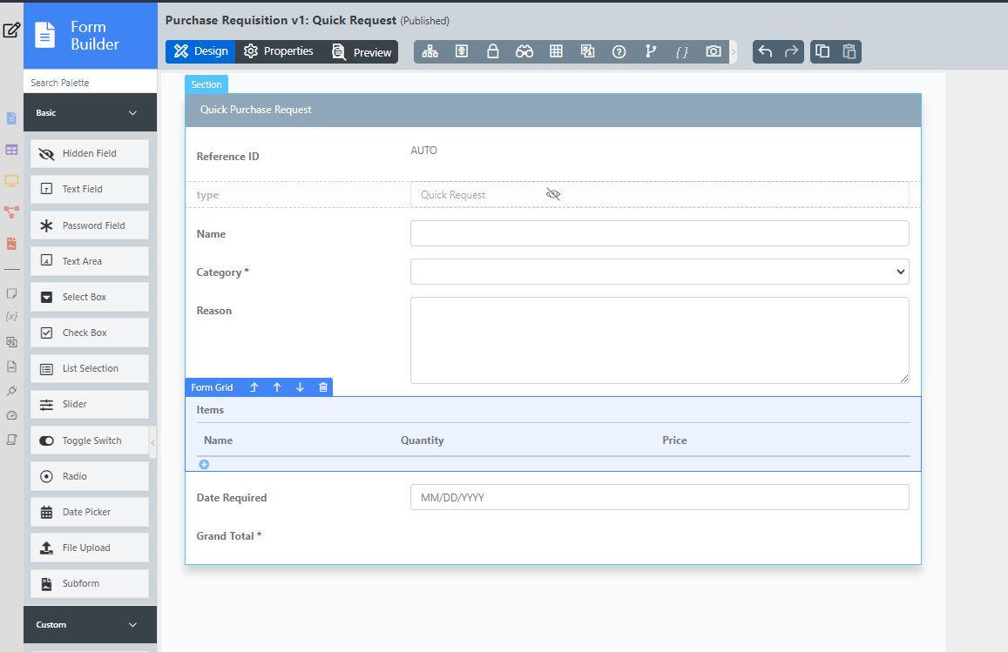Viewport: 1008px width, 652px height.
Task: Click the padlock permission icon
Action: tap(492, 52)
